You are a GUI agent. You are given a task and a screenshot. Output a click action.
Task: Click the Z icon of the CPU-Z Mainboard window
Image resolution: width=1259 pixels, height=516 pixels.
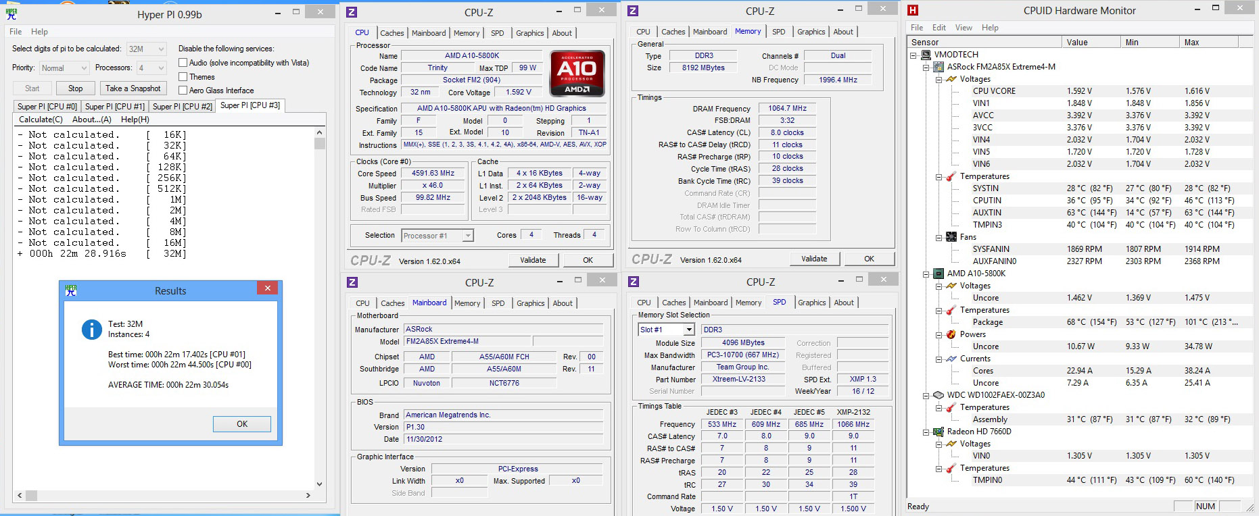click(352, 282)
